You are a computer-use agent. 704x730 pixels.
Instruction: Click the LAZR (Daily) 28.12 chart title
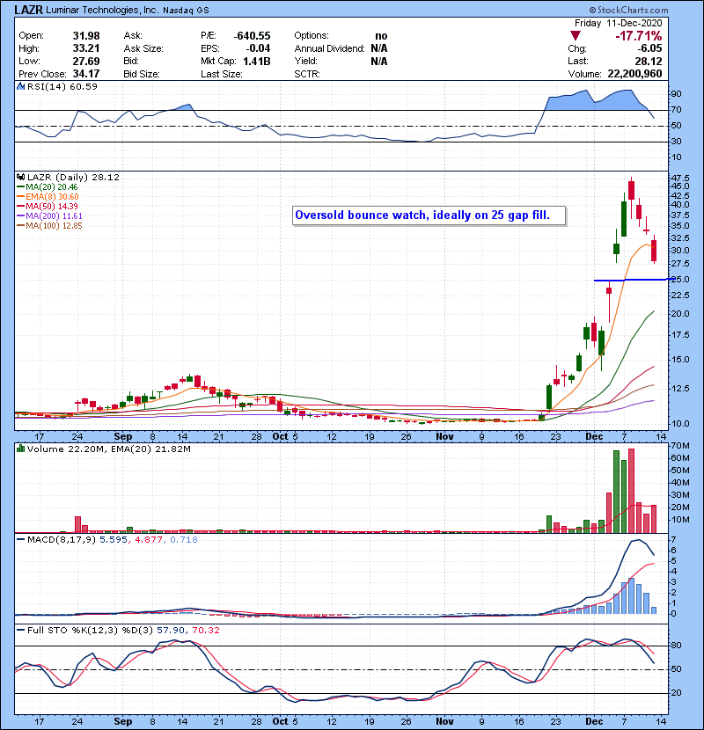click(73, 178)
